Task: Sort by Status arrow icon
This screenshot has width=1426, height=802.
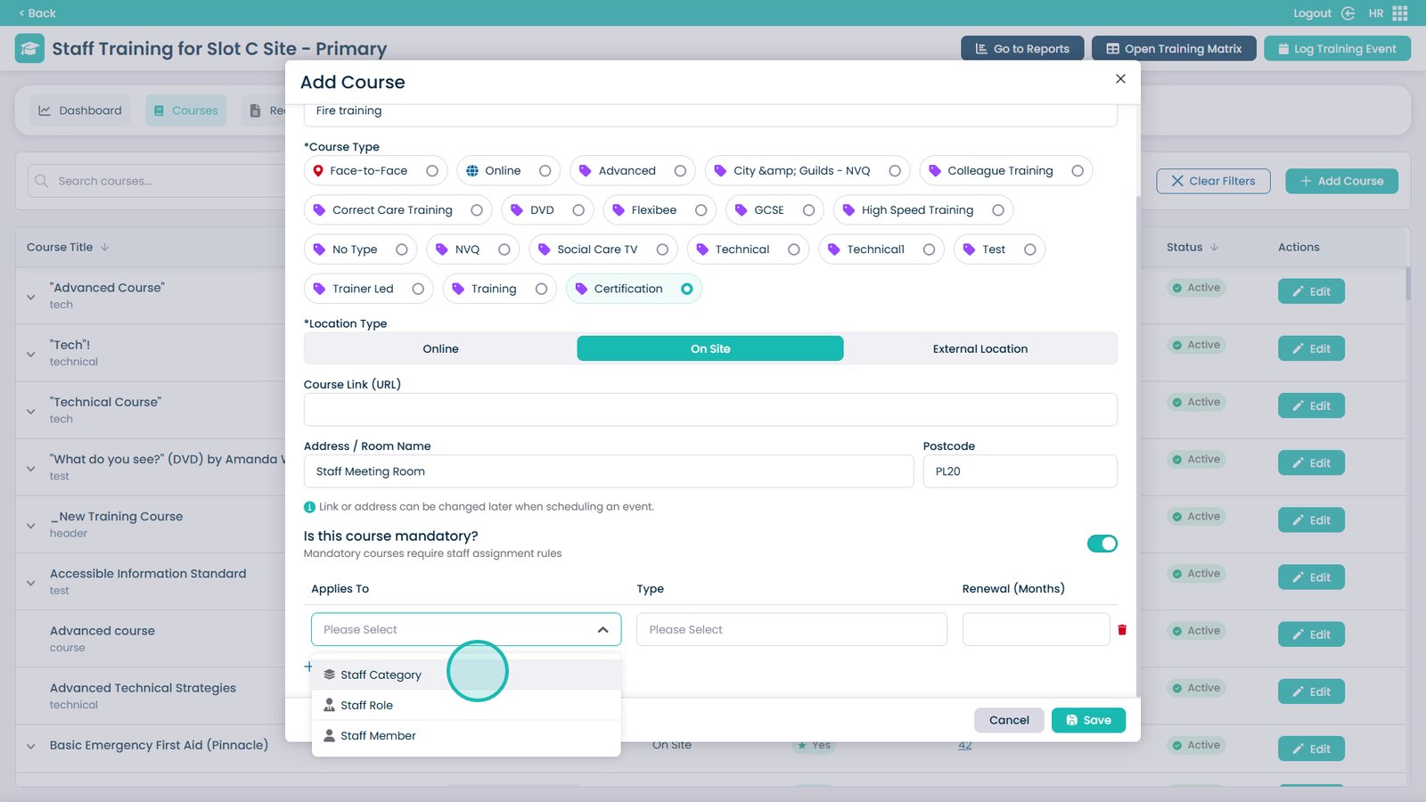Action: coord(1214,247)
